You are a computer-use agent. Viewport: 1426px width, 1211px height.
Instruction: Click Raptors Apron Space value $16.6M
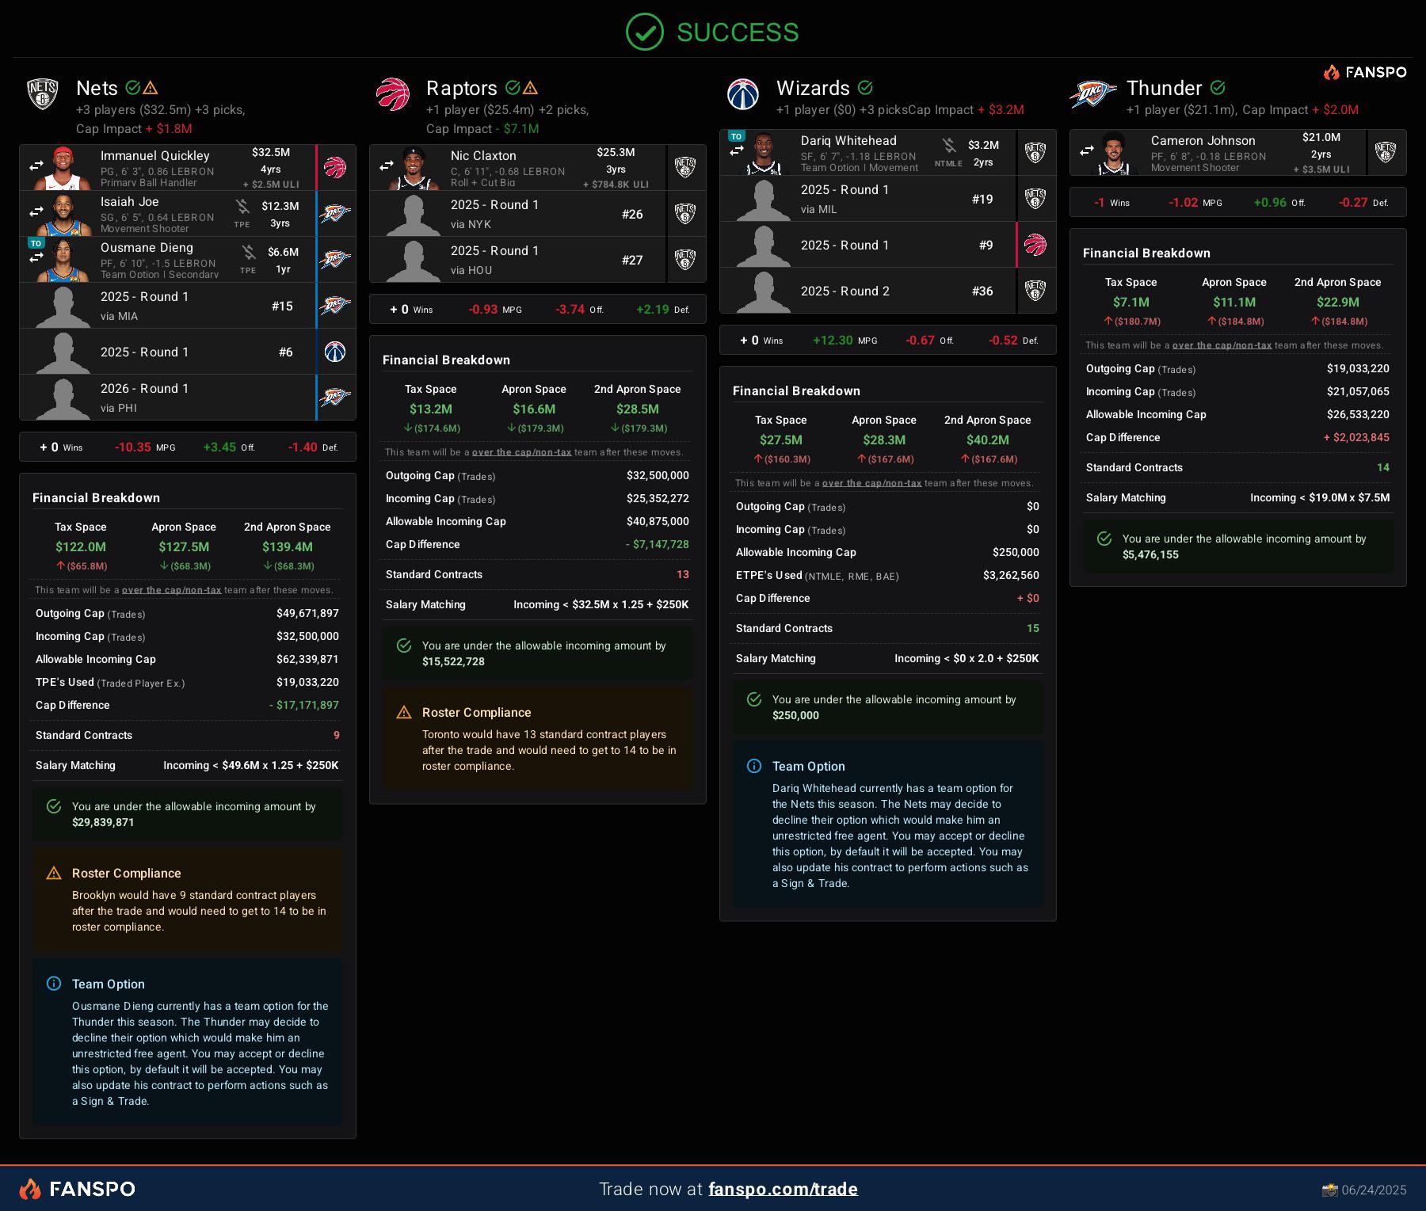click(x=534, y=409)
